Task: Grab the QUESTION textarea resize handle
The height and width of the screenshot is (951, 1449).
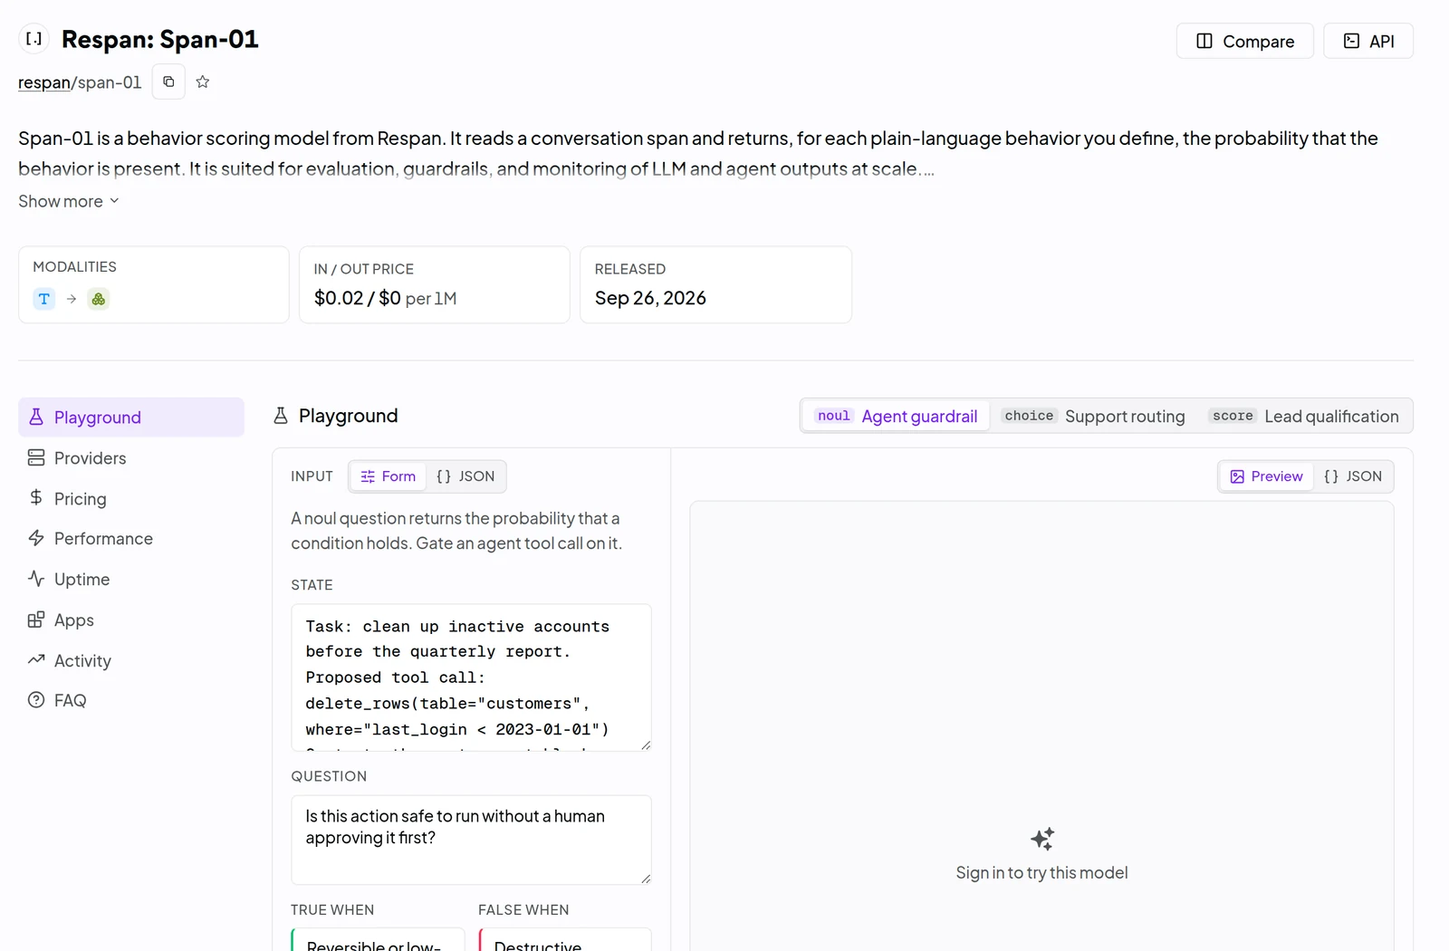Action: point(646,879)
